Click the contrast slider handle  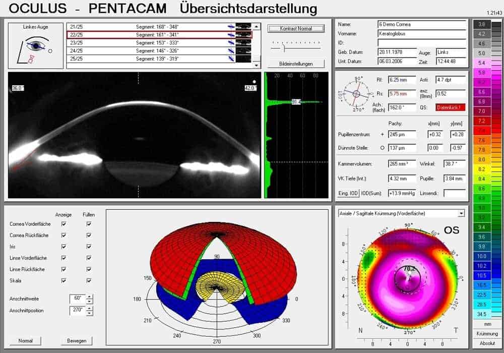(x=284, y=48)
